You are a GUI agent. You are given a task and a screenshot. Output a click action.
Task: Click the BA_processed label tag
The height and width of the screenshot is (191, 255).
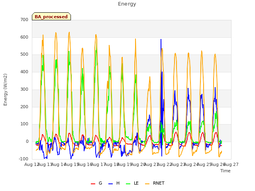pos(51,16)
